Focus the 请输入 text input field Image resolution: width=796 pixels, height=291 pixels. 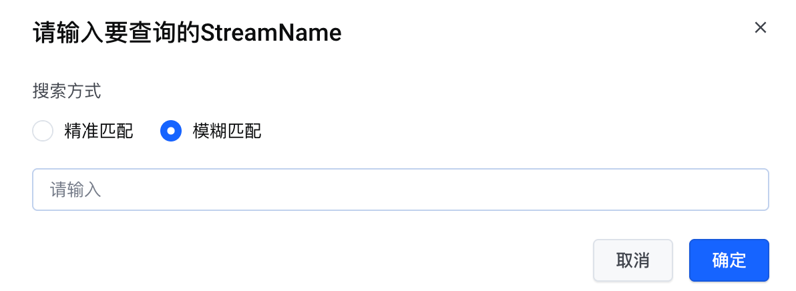[x=401, y=190]
